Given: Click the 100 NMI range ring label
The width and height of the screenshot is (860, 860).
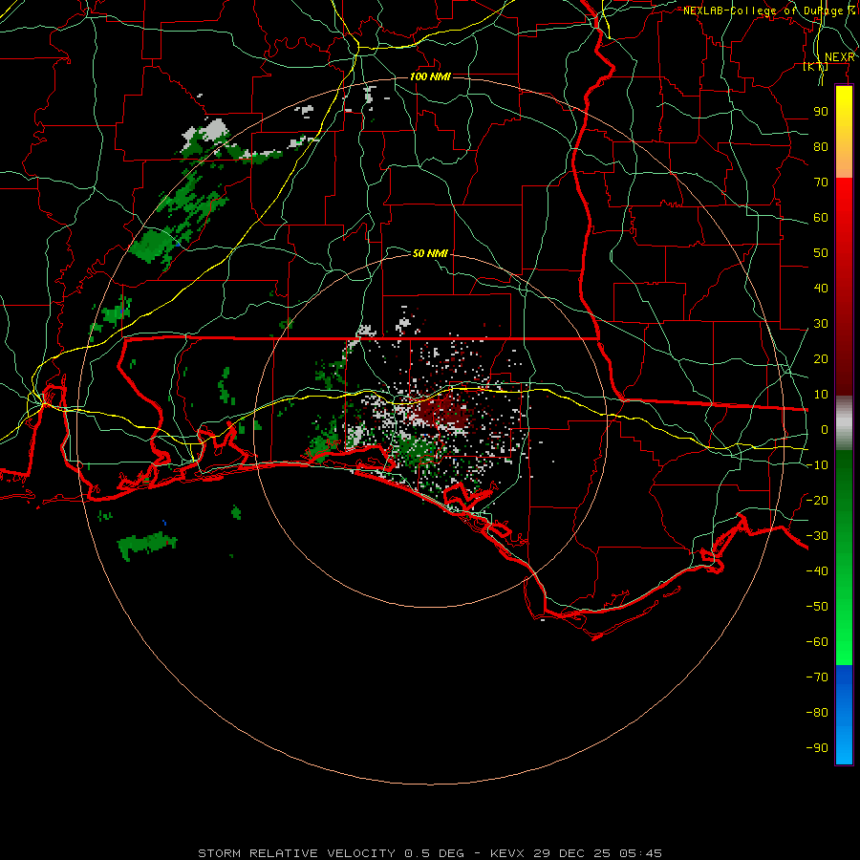Looking at the screenshot, I should tap(430, 76).
